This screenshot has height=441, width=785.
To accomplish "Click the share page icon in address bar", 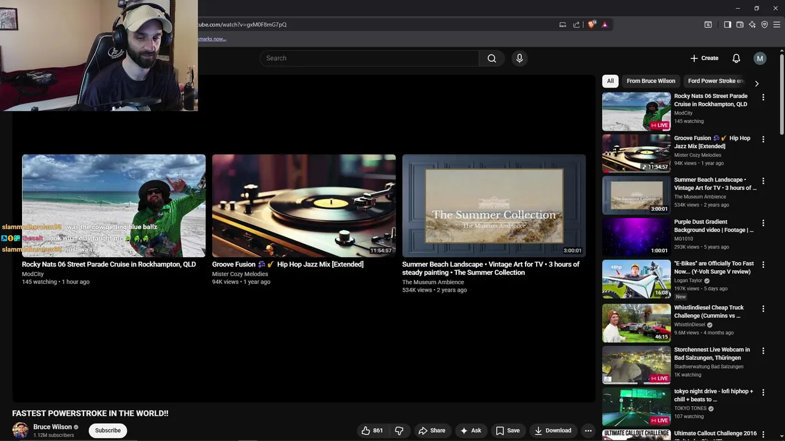I will tap(576, 24).
